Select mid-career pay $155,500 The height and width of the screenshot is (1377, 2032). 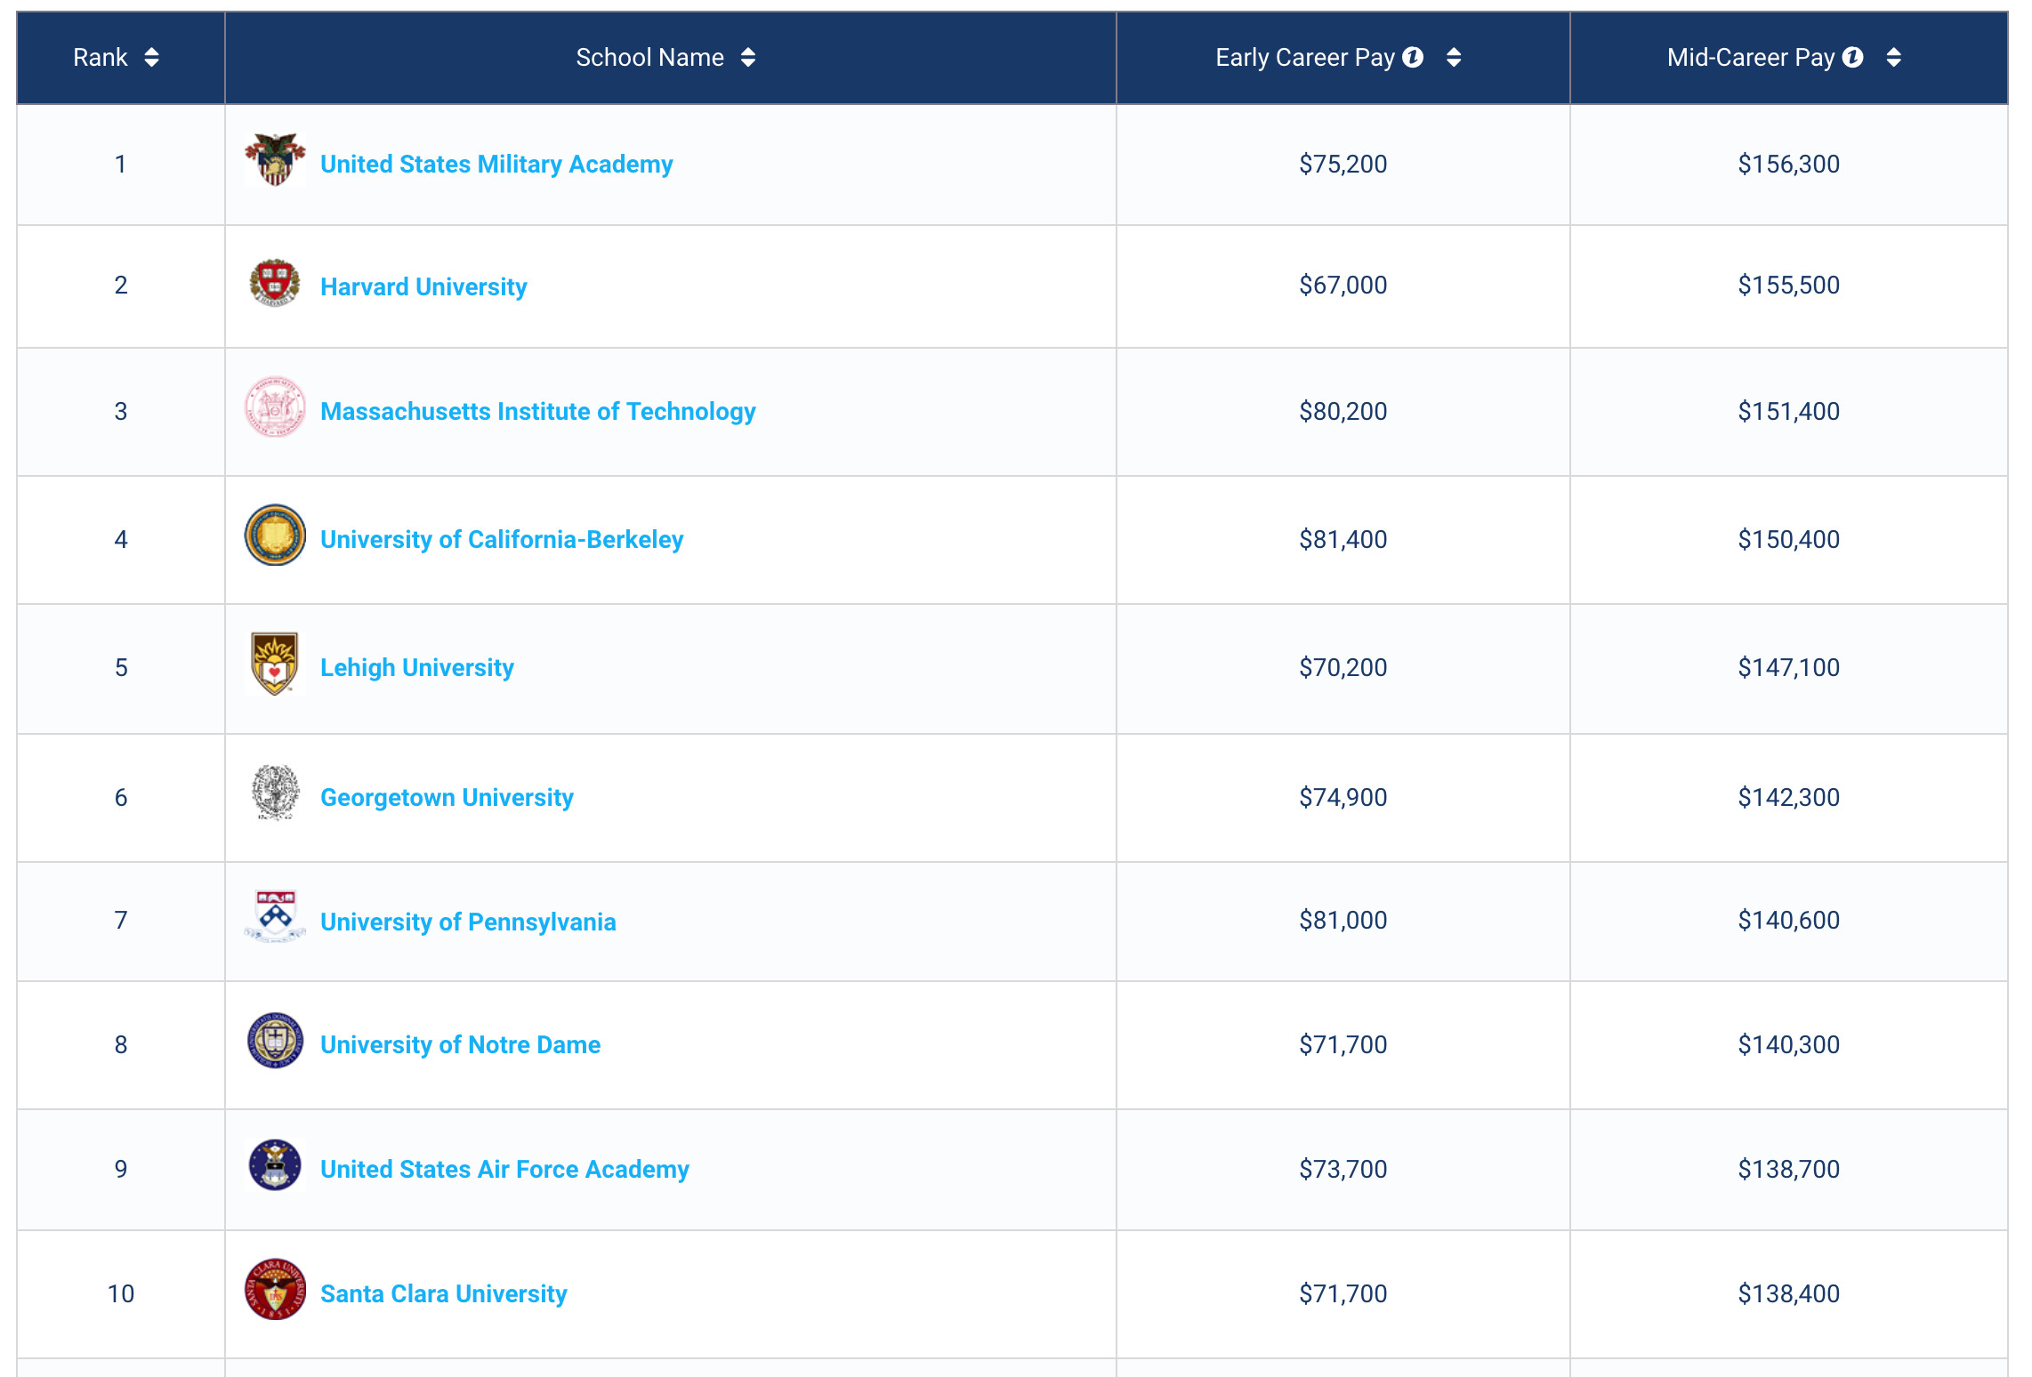pos(1788,285)
